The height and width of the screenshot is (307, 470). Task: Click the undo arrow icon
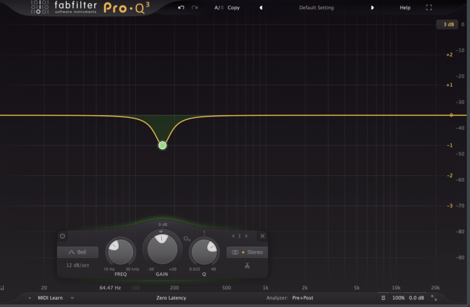point(181,7)
